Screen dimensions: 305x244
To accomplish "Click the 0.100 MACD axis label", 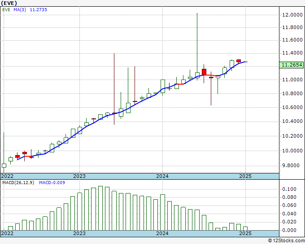I will coord(289,189).
